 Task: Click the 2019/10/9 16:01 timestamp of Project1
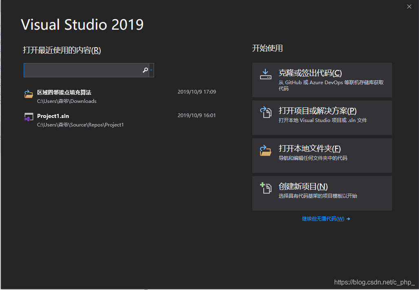(x=196, y=116)
